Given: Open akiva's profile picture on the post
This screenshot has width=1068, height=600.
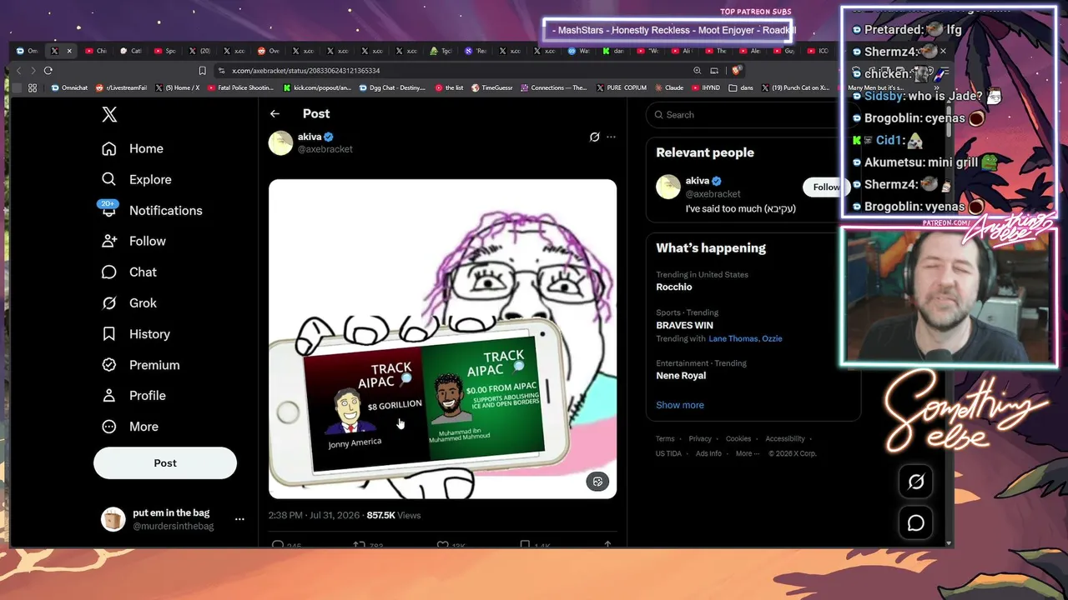Looking at the screenshot, I should (x=280, y=142).
